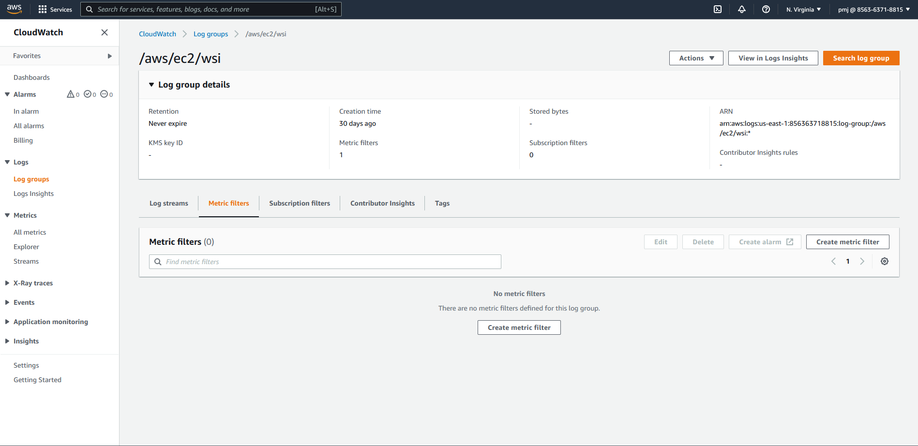The height and width of the screenshot is (446, 918).
Task: Collapse the Metrics section
Action: [7, 215]
